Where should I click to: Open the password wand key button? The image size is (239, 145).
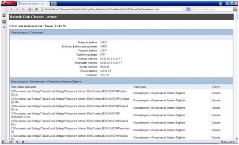point(24,9)
